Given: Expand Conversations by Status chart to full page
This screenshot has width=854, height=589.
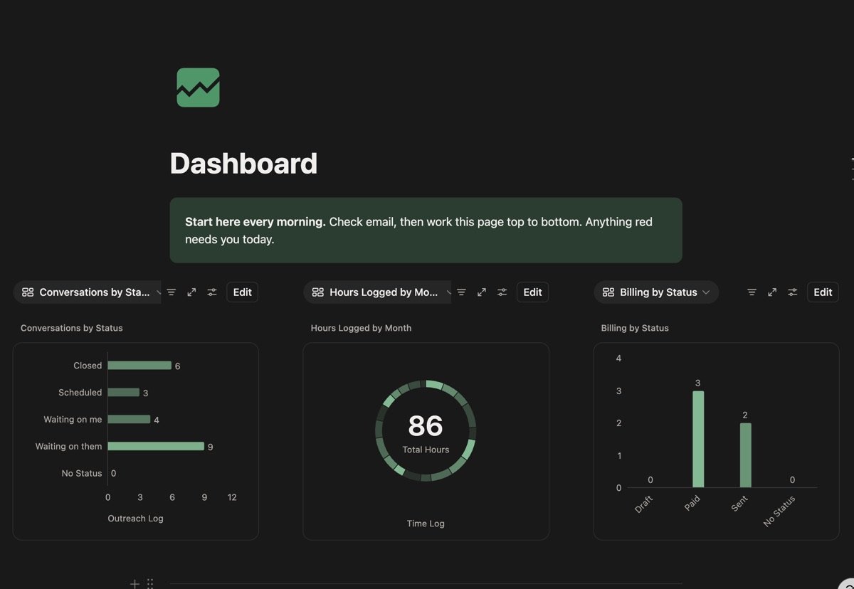Looking at the screenshot, I should coord(191,292).
